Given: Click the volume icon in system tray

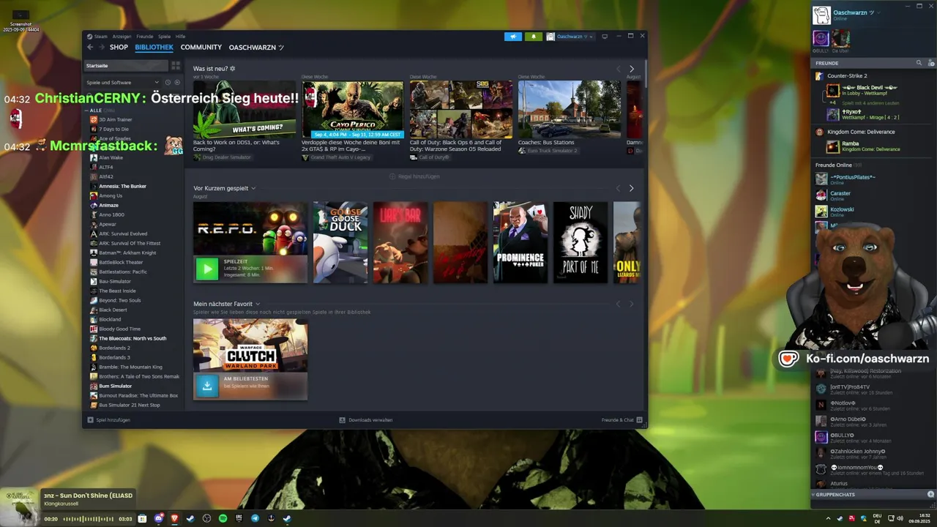Looking at the screenshot, I should click(900, 518).
